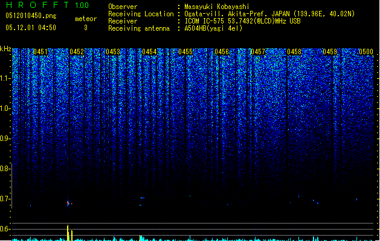Click the 1.0 kHz axis label
The height and width of the screenshot is (241, 380).
click(5, 108)
